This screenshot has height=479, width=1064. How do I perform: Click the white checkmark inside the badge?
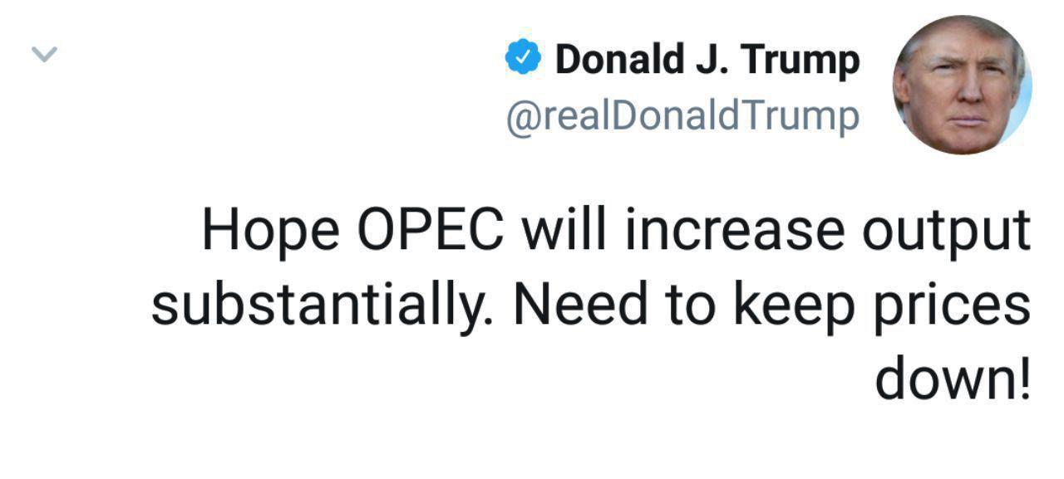tap(523, 60)
